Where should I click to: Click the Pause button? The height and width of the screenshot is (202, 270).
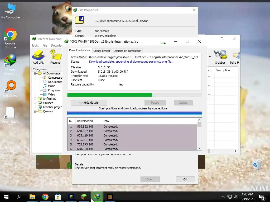pos(155,103)
